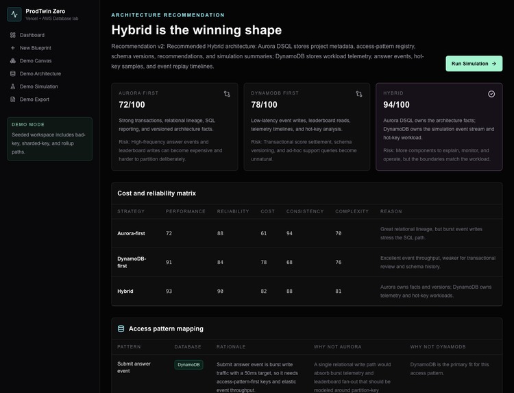Screen dimensions: 514x393
Task: Click the ProdTwin Zero app title
Action: [45, 11]
